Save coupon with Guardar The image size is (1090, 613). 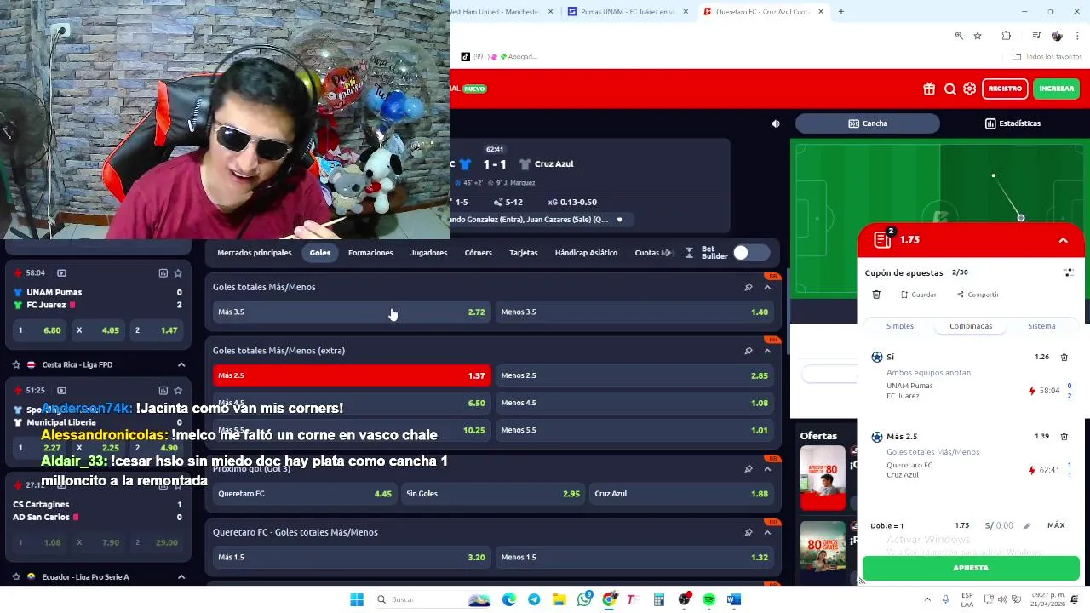pos(918,295)
